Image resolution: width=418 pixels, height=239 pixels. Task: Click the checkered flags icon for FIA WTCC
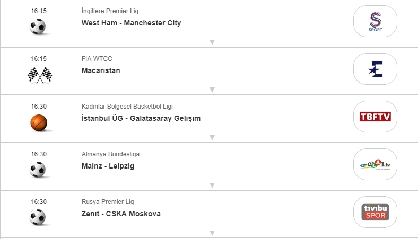pyautogui.click(x=40, y=76)
